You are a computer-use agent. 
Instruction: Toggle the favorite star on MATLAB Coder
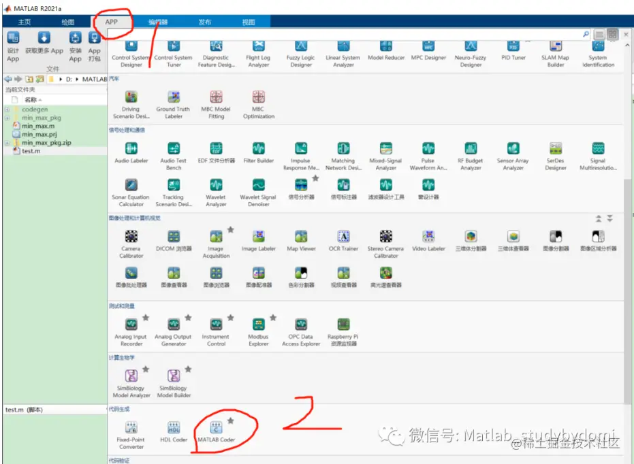tap(230, 420)
